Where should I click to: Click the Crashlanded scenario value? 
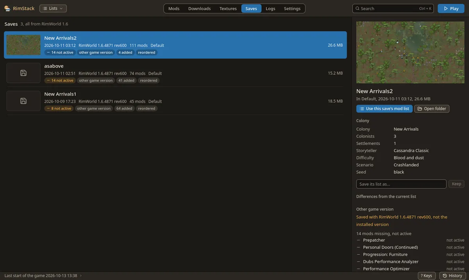[406, 165]
